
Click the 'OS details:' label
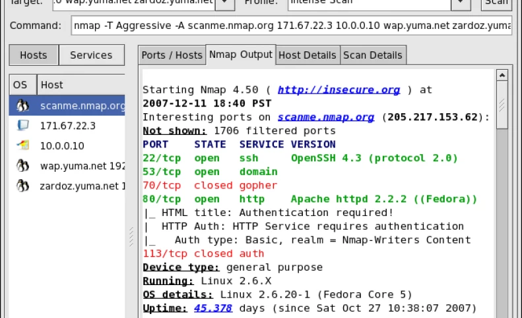[x=178, y=294]
